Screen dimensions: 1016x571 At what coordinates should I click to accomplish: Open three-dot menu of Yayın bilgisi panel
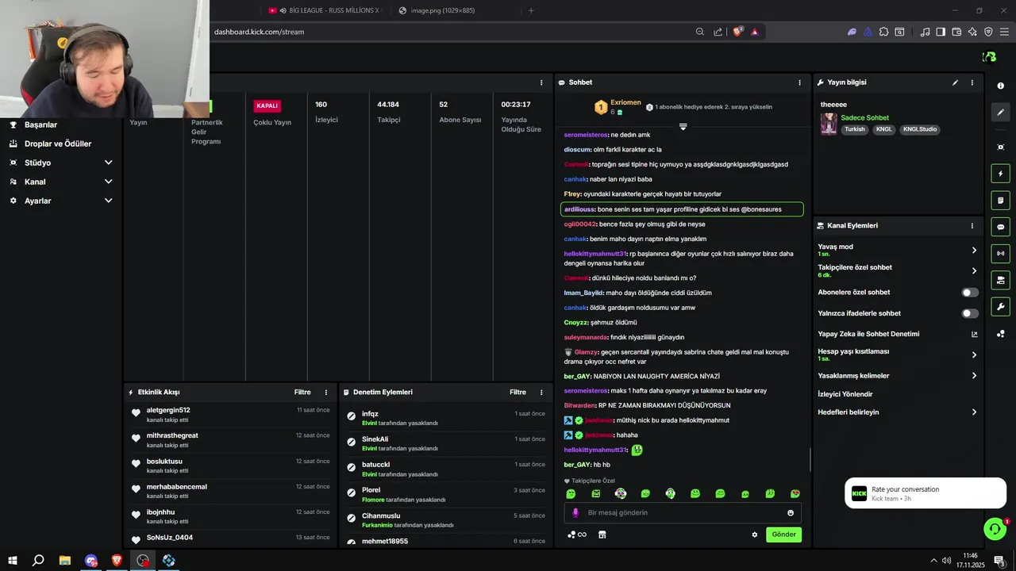(972, 82)
